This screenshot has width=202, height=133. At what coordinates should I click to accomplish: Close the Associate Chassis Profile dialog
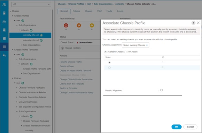click(x=198, y=23)
